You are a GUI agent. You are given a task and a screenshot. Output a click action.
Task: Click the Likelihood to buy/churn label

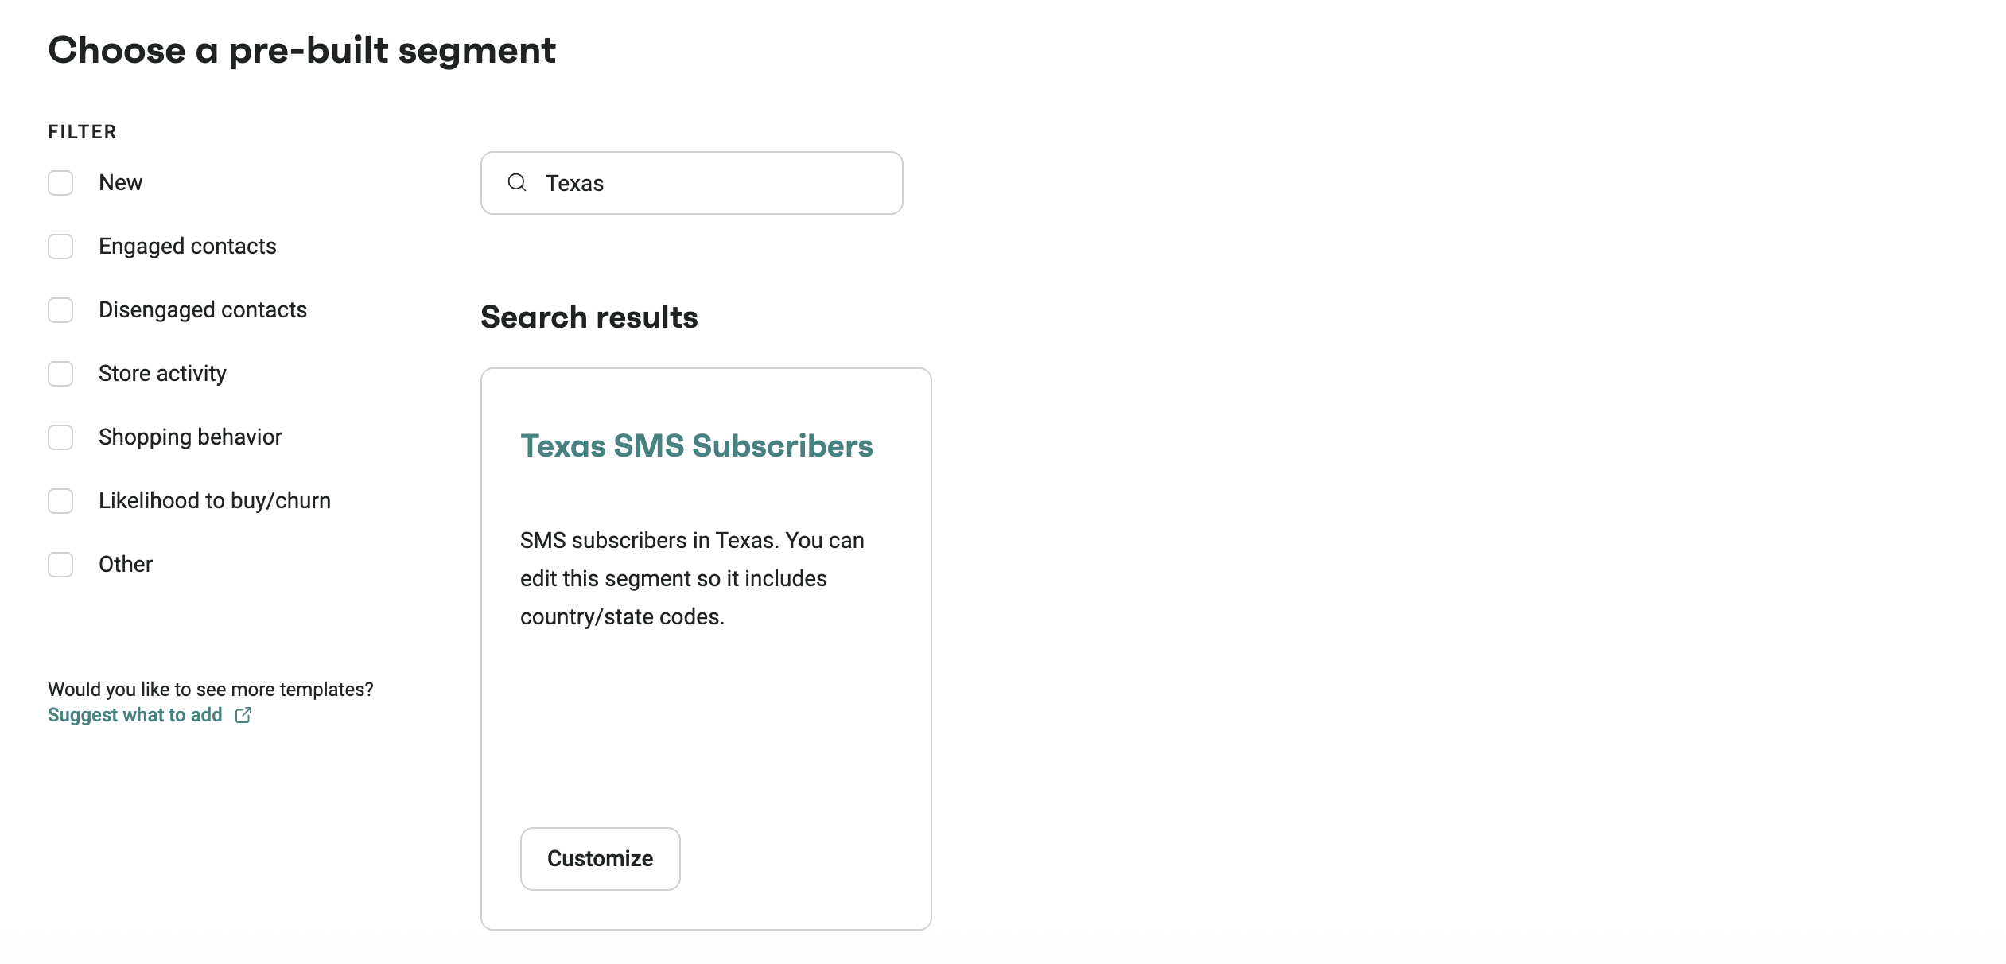pyautogui.click(x=214, y=501)
